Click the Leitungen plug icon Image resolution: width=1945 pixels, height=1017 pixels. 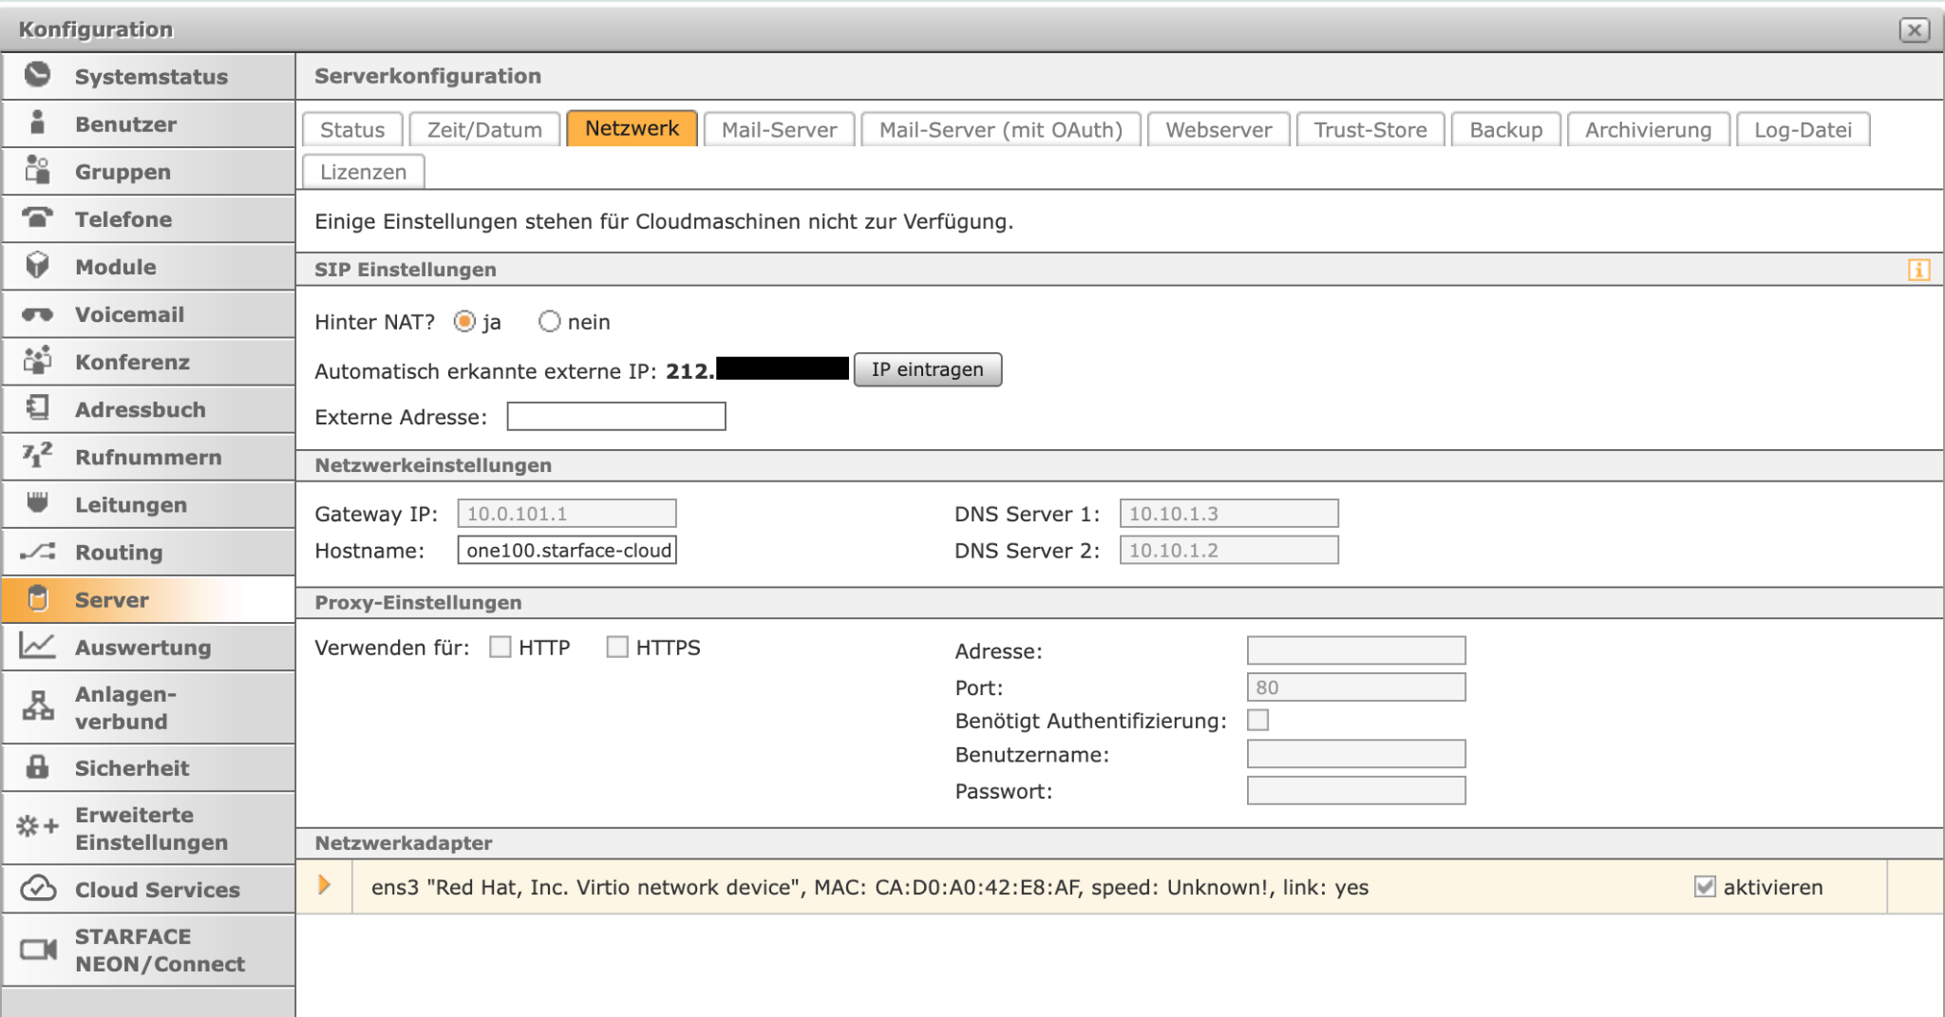click(x=38, y=502)
